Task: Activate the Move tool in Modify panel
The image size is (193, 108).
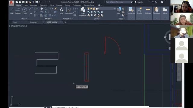Action: [x=42, y=9]
